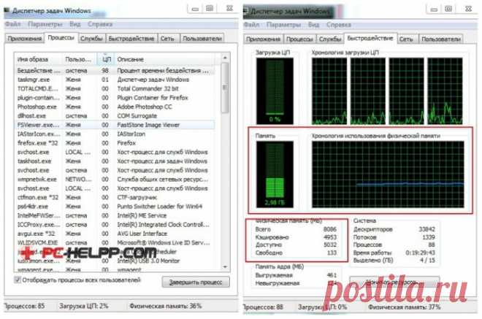
Task: Click left Task Manager title bar icon
Action: coord(7,11)
